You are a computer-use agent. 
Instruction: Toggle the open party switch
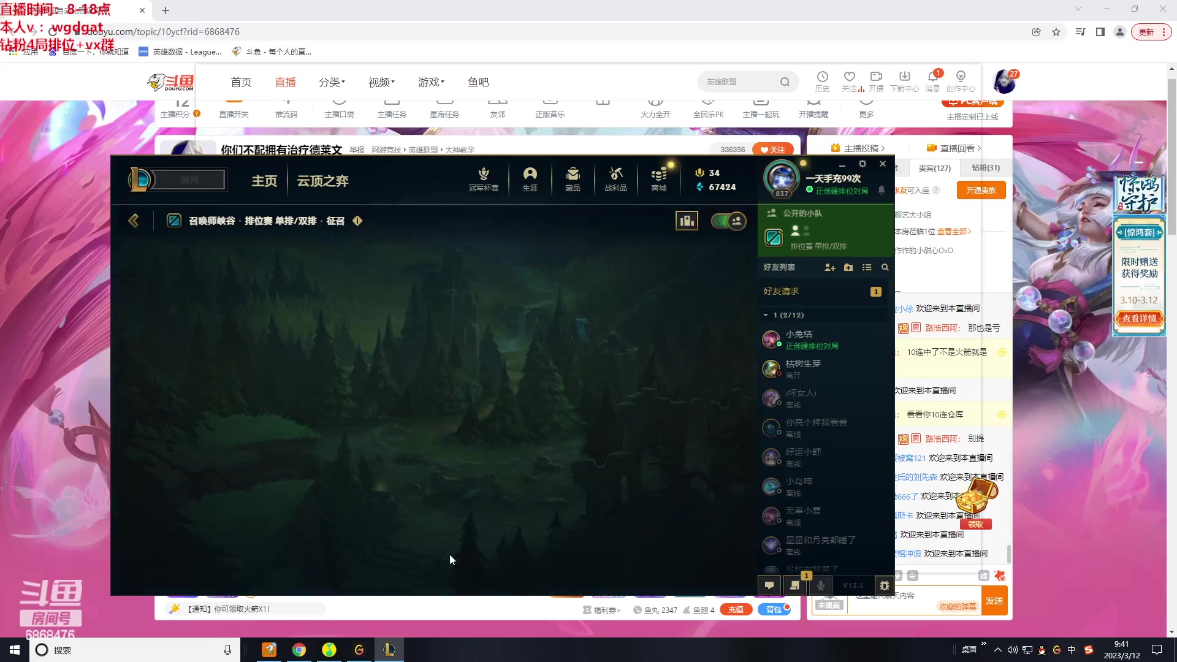tap(728, 221)
